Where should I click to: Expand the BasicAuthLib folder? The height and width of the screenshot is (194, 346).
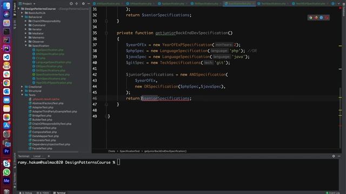tap(22, 13)
